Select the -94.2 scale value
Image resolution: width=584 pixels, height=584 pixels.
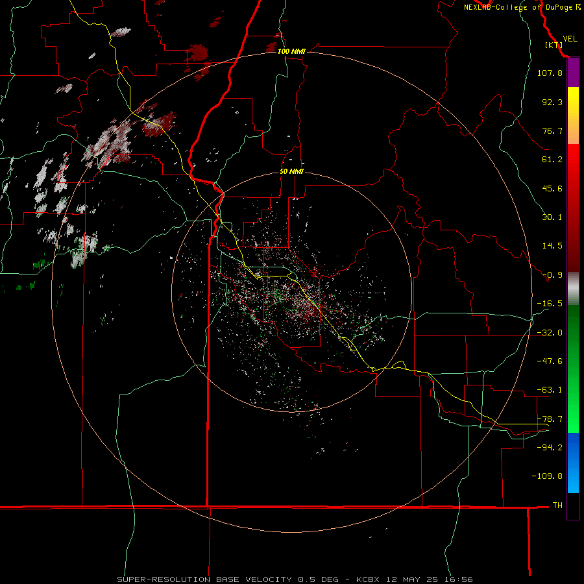pyautogui.click(x=550, y=448)
